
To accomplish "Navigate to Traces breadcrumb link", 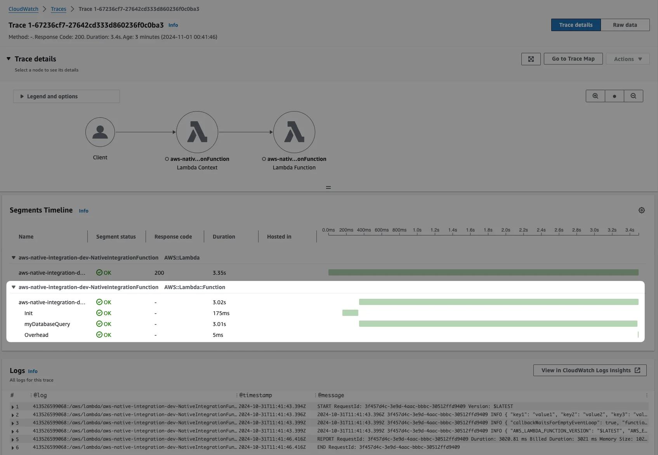I will click(x=58, y=9).
